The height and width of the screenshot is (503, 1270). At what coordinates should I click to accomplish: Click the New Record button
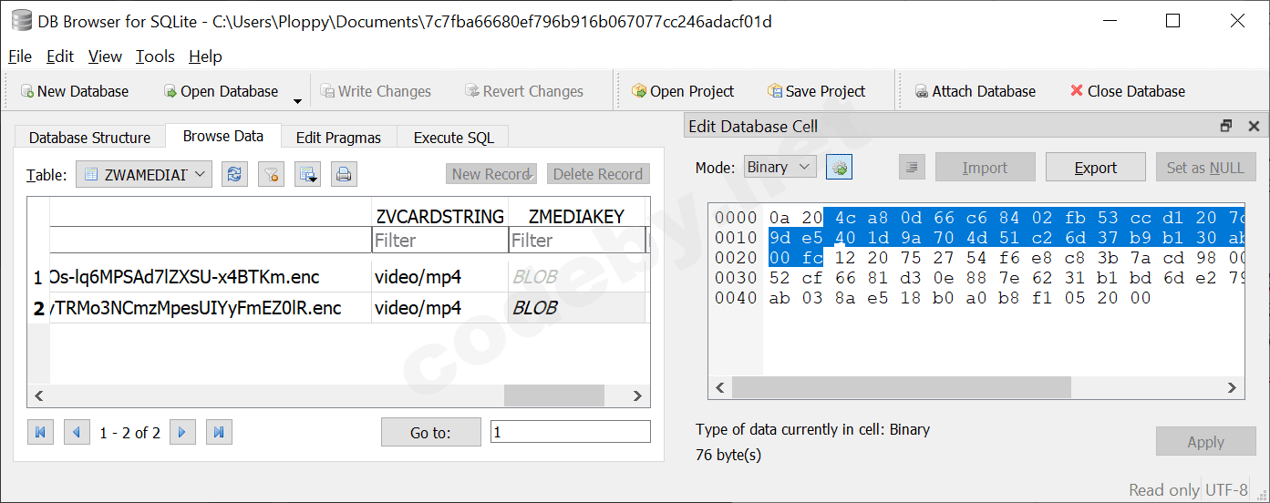point(491,174)
